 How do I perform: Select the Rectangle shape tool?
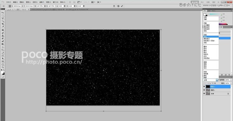pos(3,62)
